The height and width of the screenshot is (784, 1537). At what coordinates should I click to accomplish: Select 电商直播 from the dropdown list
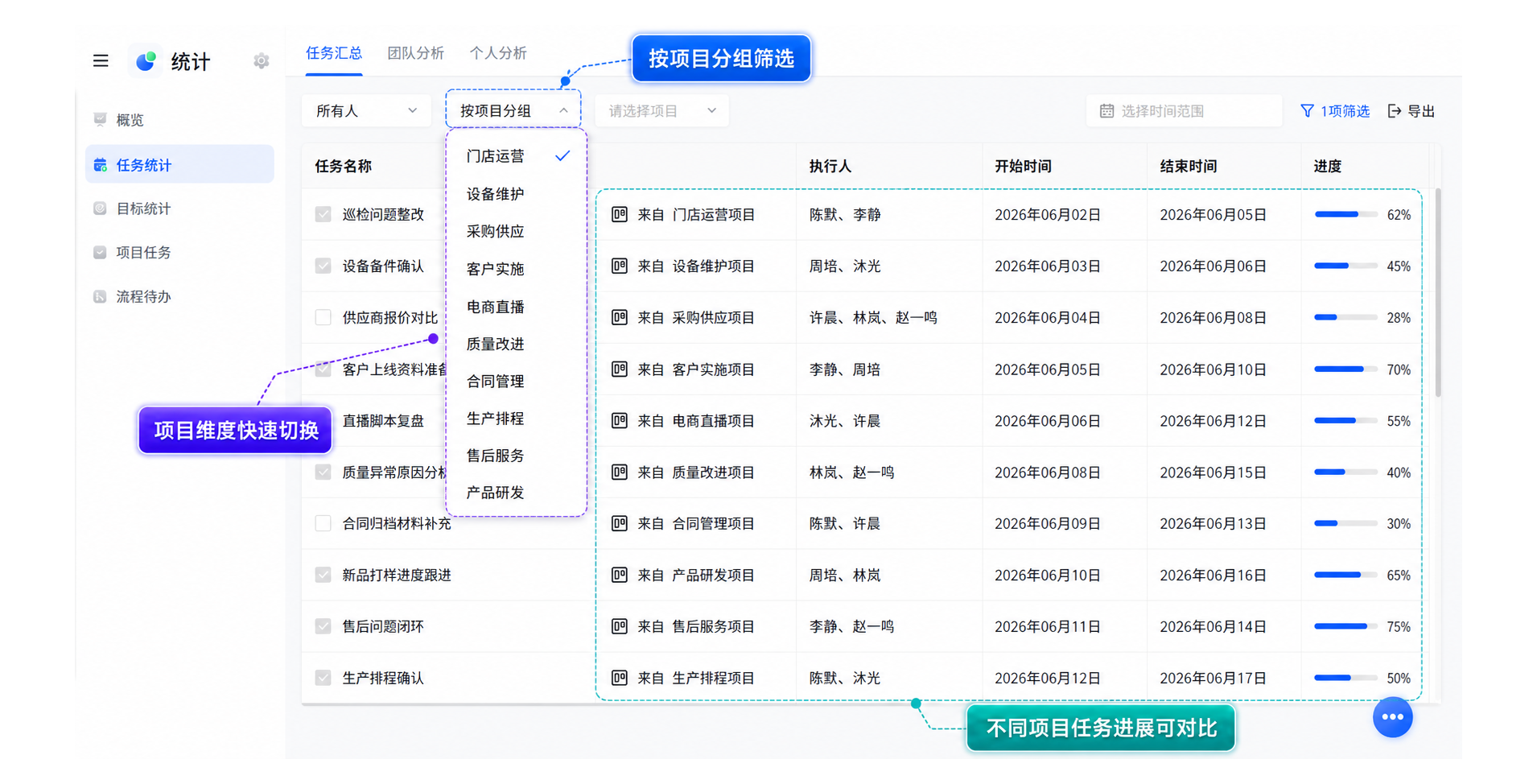[516, 307]
